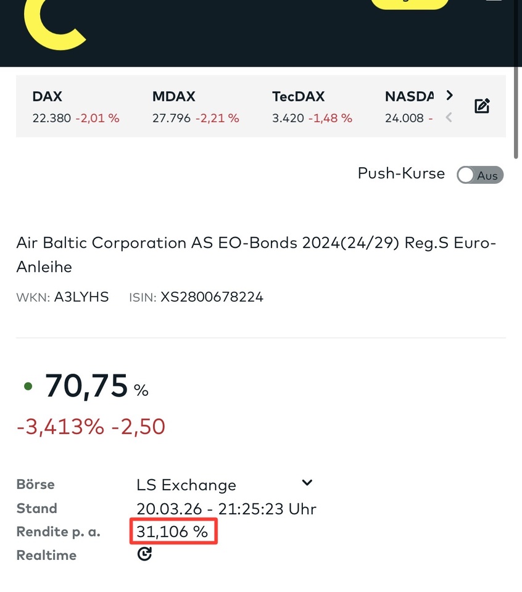
Task: Click the realtime refresh icon
Action: point(144,554)
